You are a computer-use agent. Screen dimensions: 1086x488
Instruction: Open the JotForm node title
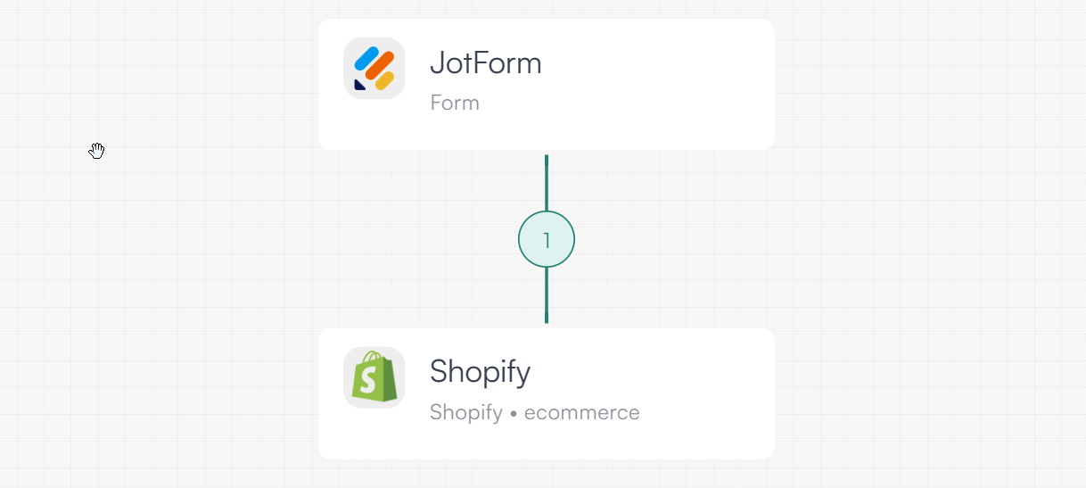pyautogui.click(x=485, y=63)
